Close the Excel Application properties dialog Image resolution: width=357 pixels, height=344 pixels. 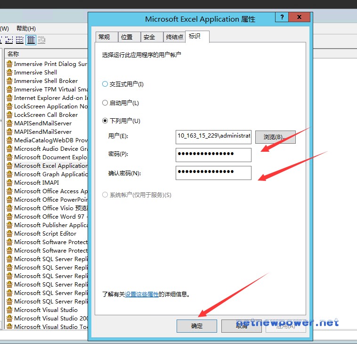click(299, 17)
